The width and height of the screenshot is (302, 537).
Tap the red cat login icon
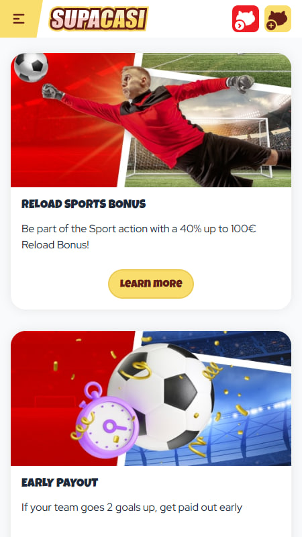click(246, 19)
